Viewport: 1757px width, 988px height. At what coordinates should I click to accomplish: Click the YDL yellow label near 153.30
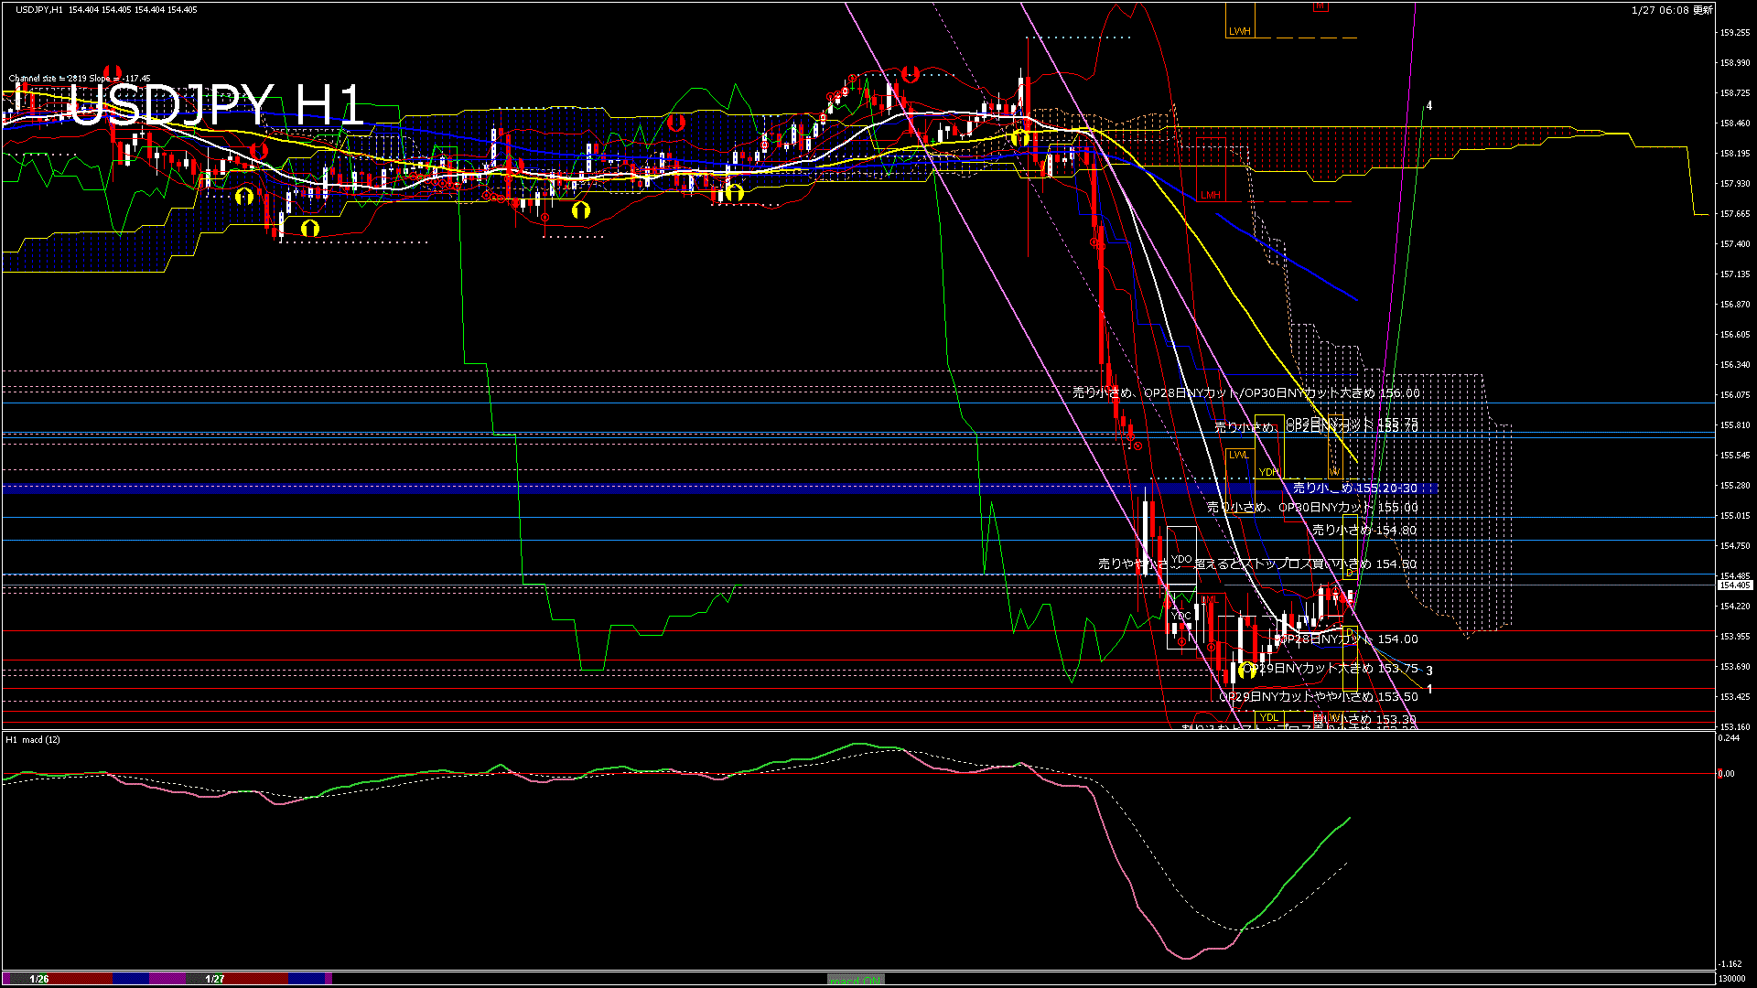click(1270, 718)
